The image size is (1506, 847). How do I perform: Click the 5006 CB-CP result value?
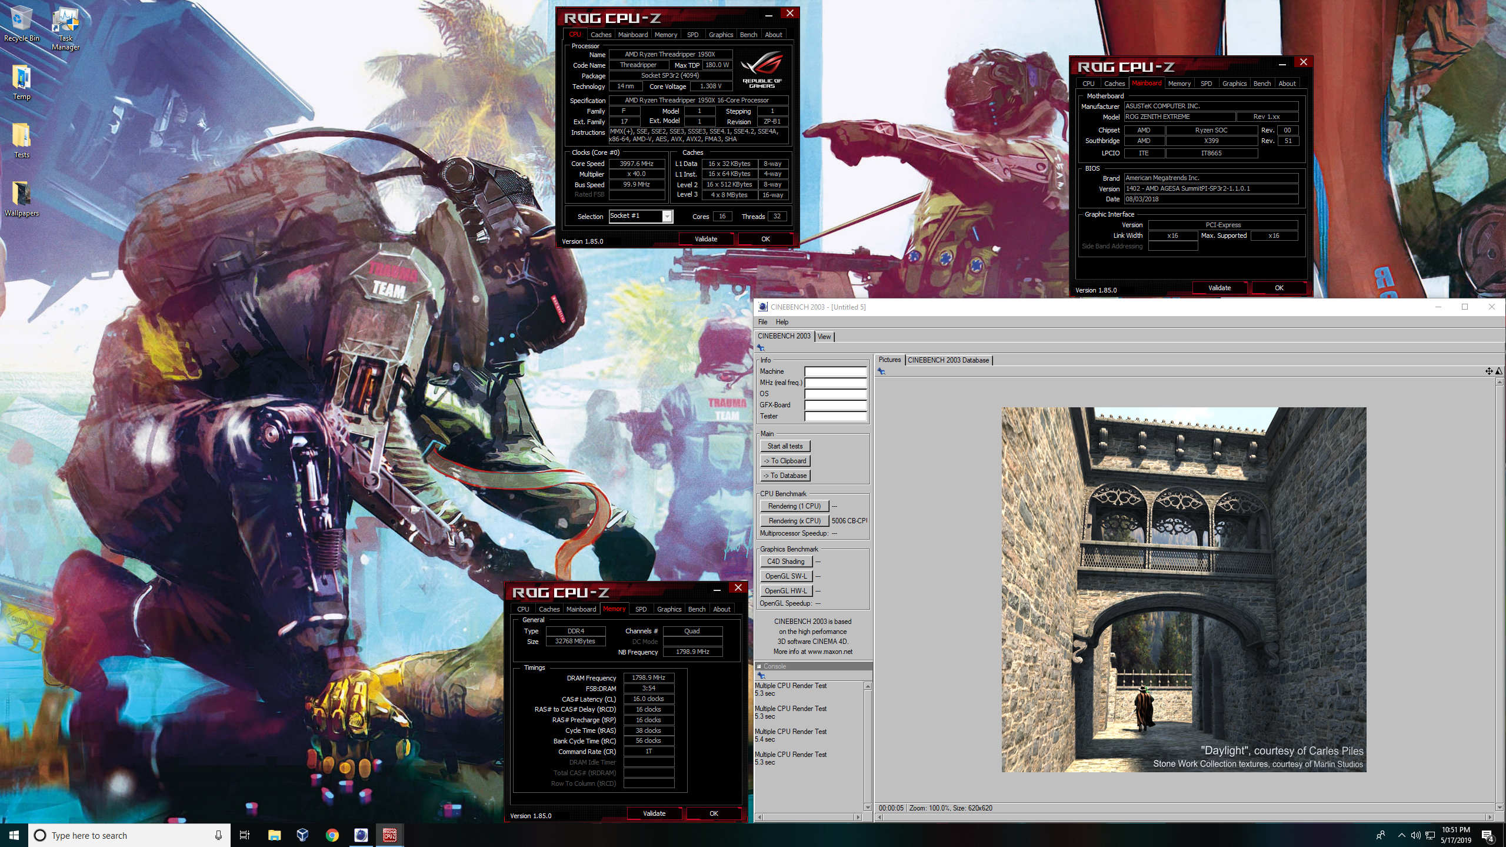[849, 521]
